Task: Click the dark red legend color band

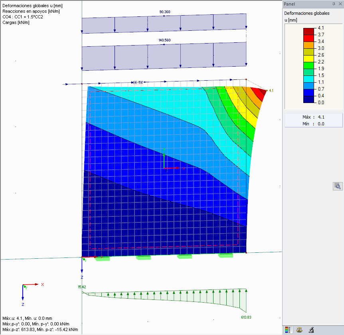Action: coord(308,32)
